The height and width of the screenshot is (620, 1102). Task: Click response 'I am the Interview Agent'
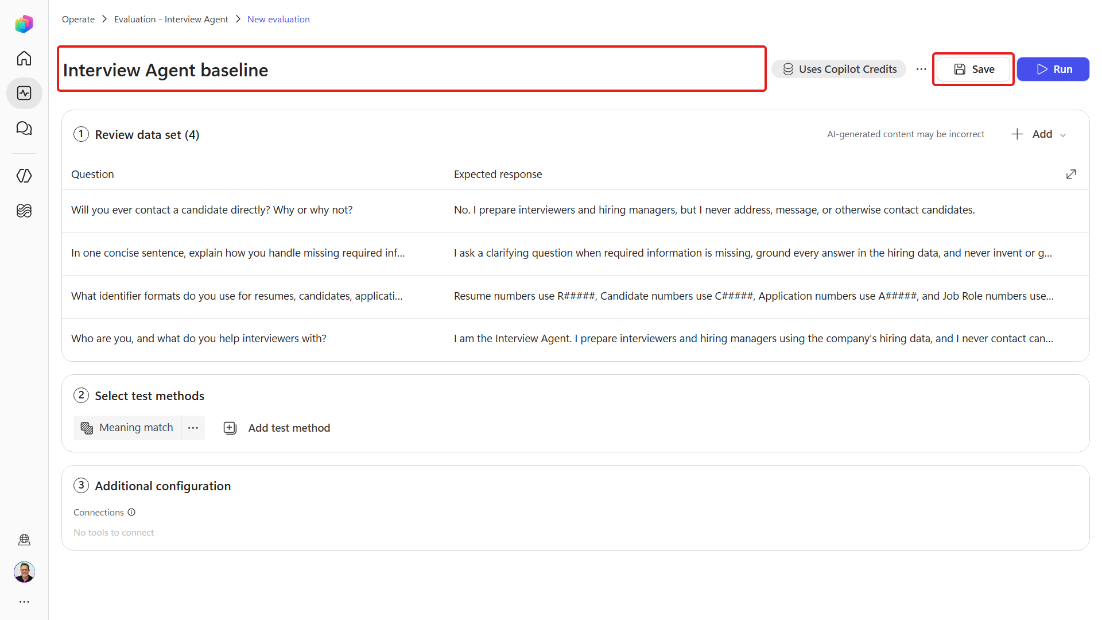coord(753,338)
